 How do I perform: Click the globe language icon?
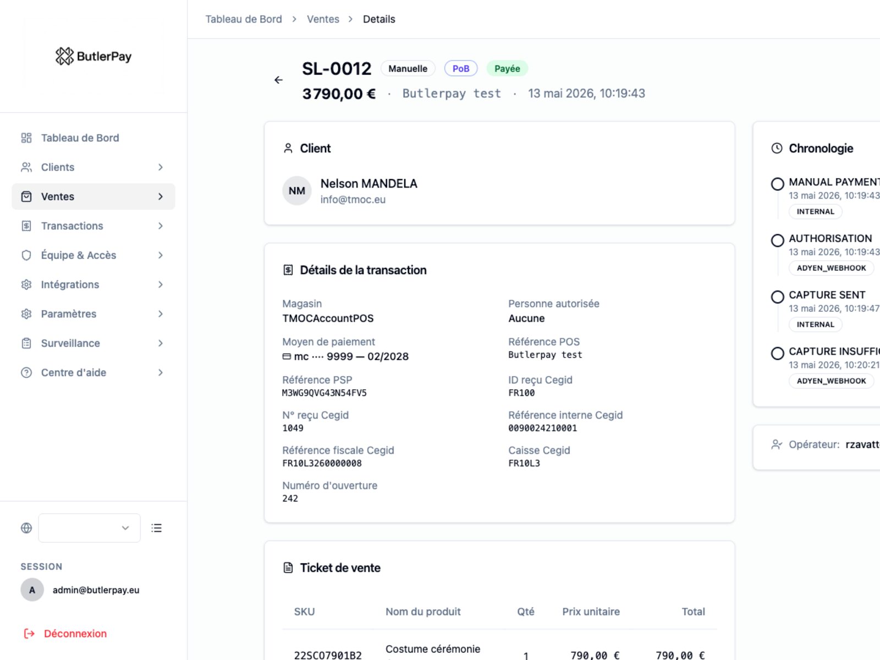[x=26, y=528]
